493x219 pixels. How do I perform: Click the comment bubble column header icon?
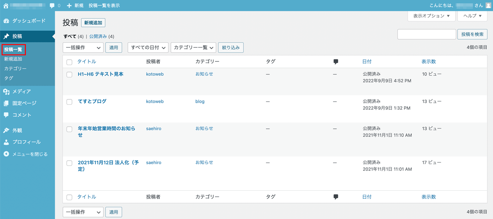[x=336, y=62]
